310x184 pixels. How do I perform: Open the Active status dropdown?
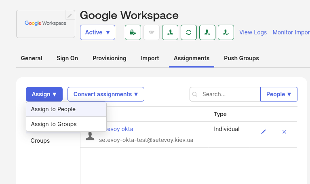[97, 32]
